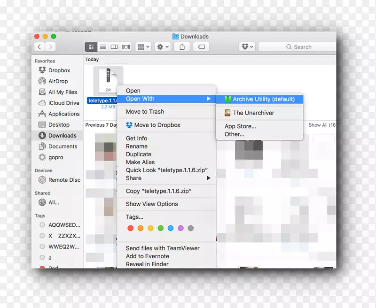Viewport: 376px width, 308px height.
Task: Switch to column view in toolbar
Action: tap(114, 47)
